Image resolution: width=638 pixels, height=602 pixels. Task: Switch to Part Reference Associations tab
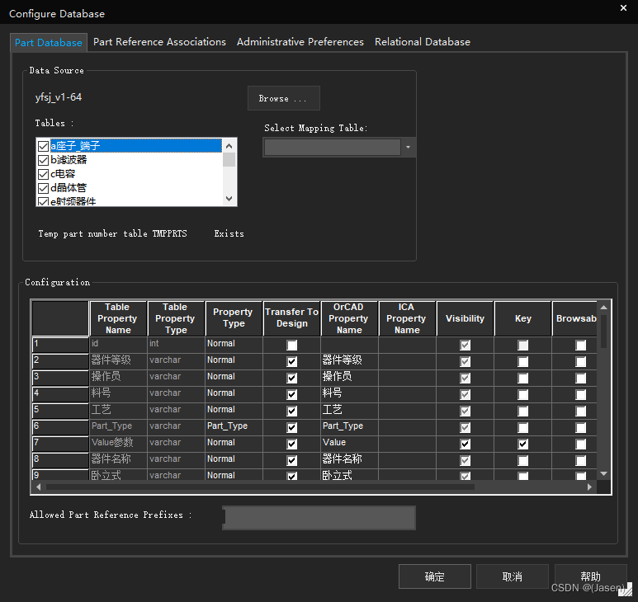(159, 42)
